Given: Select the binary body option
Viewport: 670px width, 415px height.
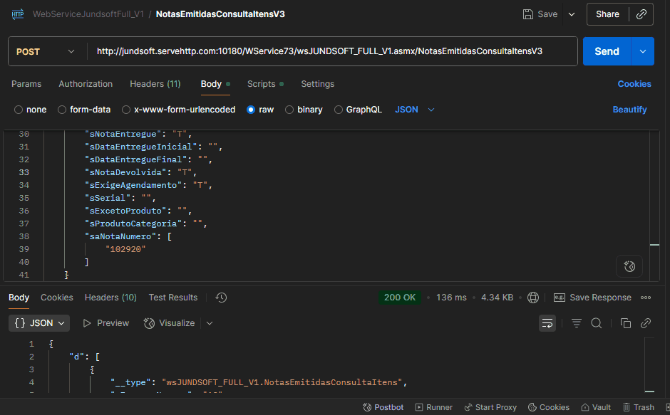Looking at the screenshot, I should tap(304, 110).
